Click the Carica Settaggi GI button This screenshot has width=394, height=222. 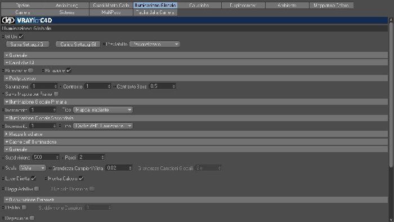pyautogui.click(x=78, y=45)
